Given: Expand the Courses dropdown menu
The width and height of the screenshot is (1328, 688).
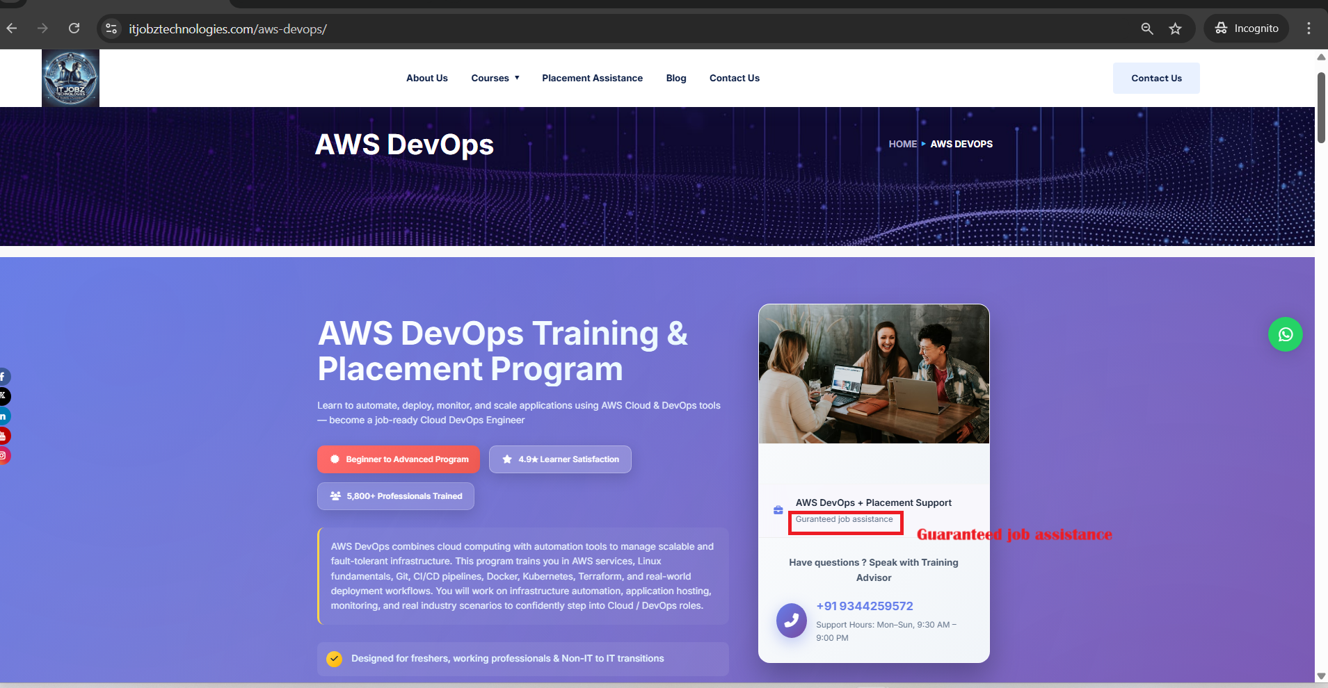Looking at the screenshot, I should [x=494, y=78].
